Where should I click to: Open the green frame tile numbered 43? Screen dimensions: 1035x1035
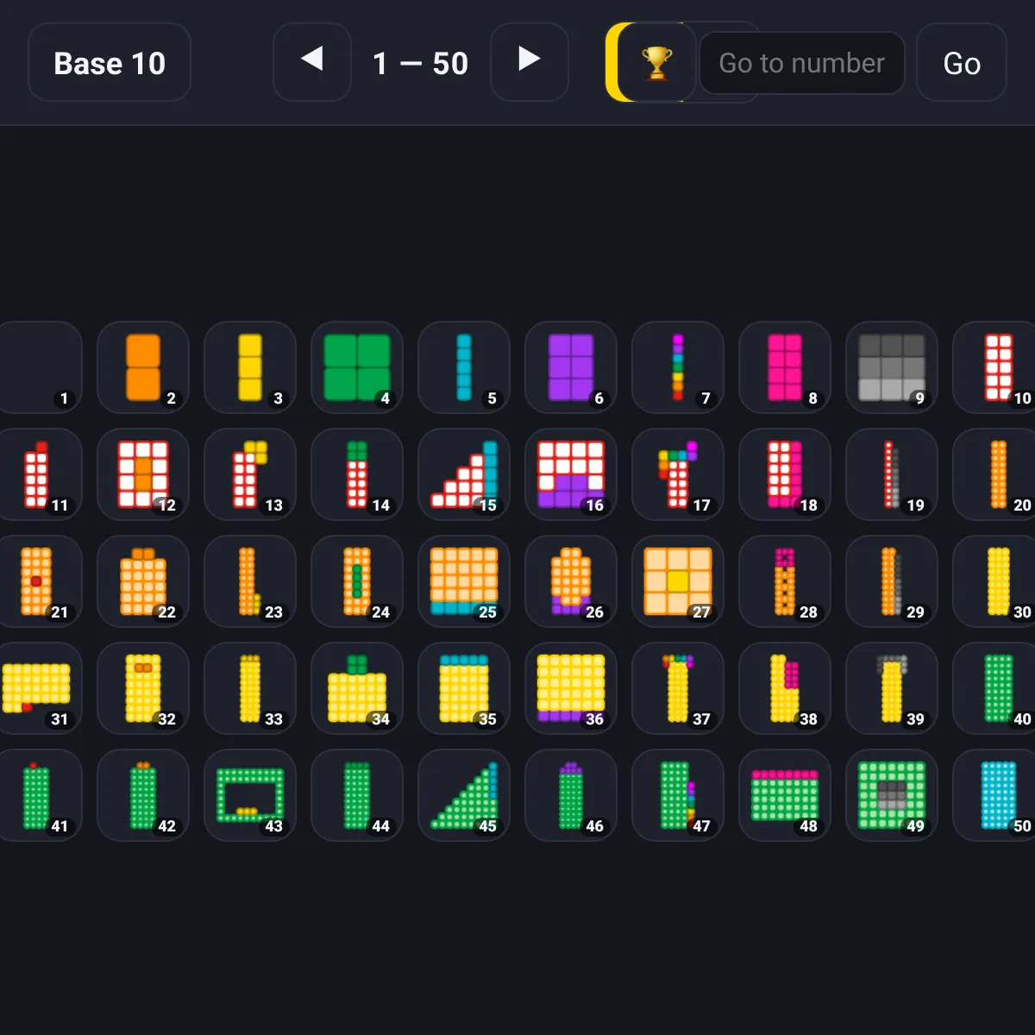[x=250, y=795]
